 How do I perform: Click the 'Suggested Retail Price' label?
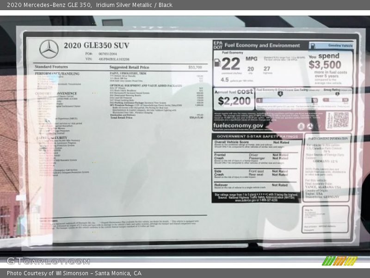click(x=129, y=67)
